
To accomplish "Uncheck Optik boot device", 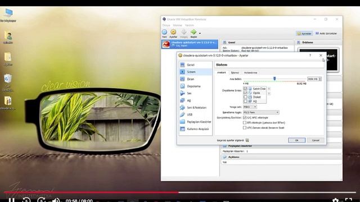I will 245,93.
